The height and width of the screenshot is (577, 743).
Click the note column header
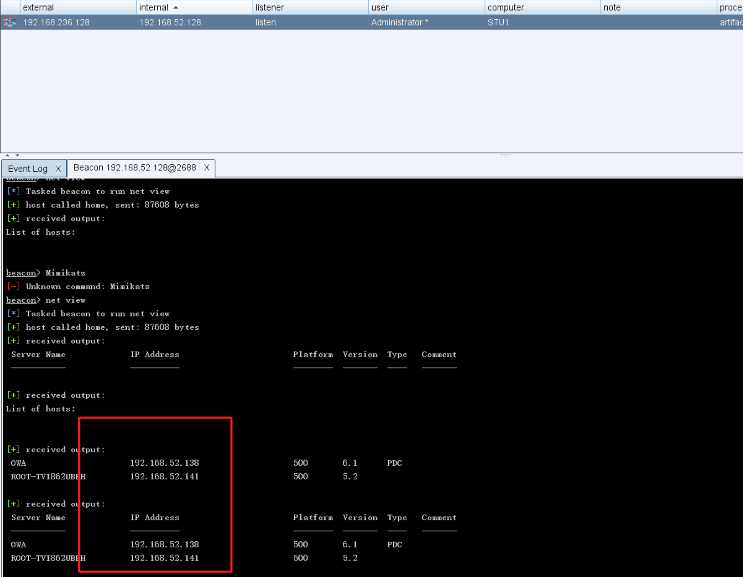(x=611, y=7)
